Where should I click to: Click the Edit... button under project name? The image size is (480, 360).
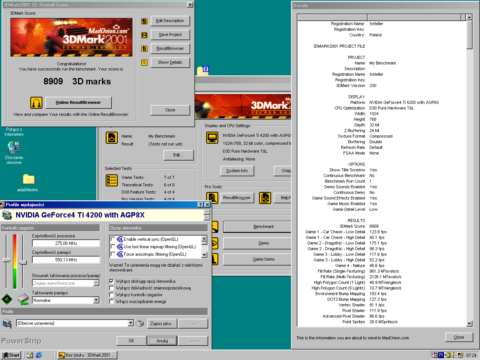(178, 155)
